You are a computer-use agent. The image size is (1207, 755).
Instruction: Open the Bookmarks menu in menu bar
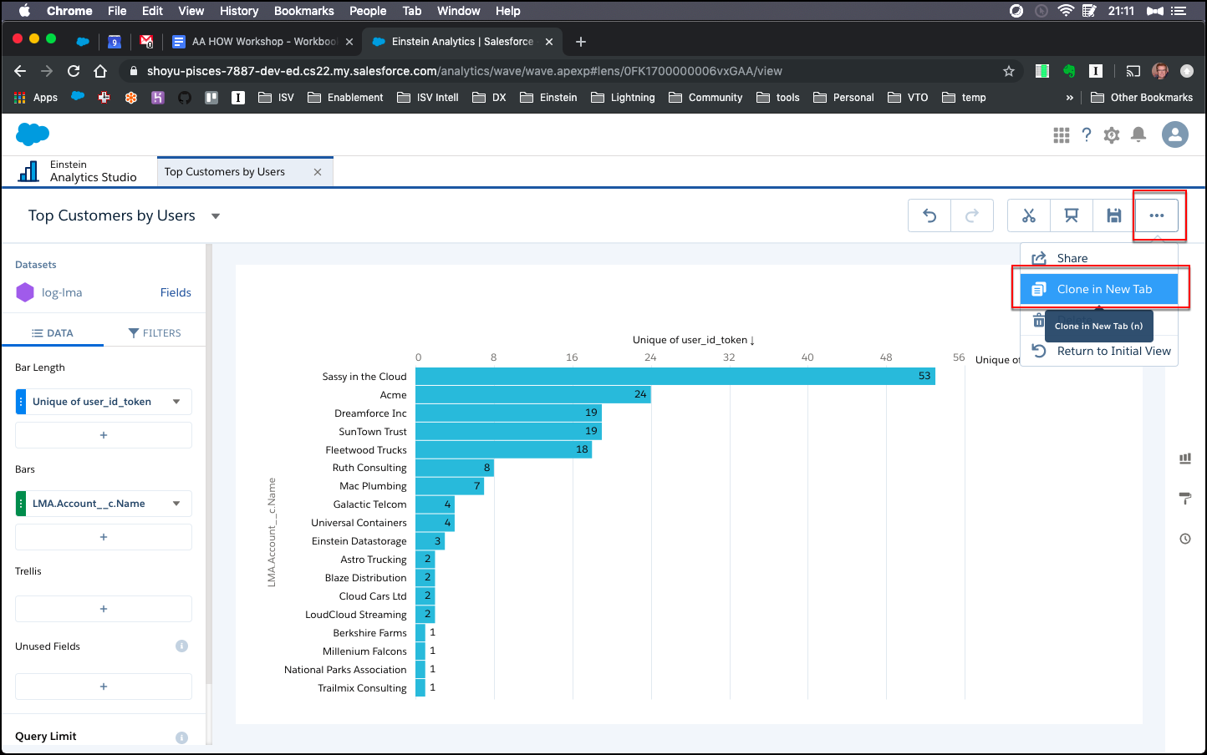tap(304, 11)
